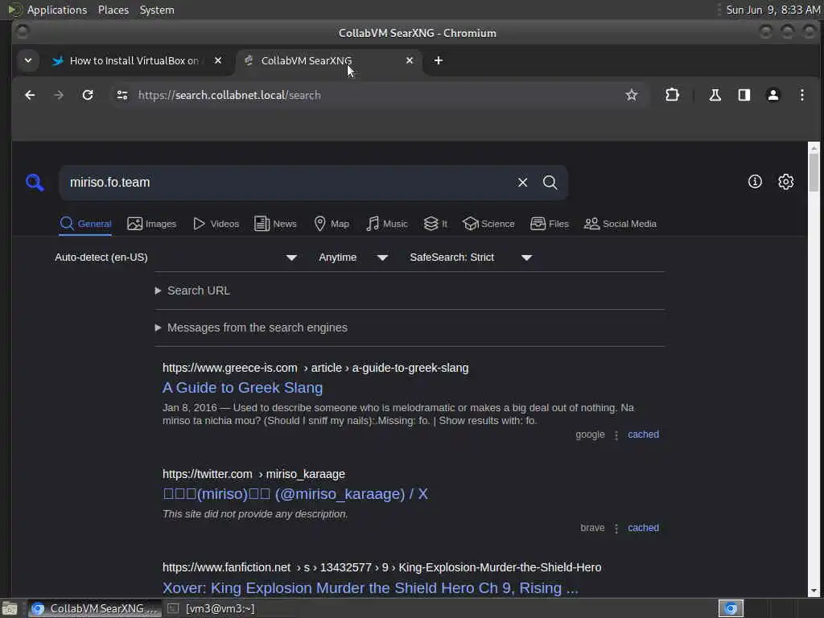824x618 pixels.
Task: Click the SearXNG magnifier logo
Action: (35, 183)
